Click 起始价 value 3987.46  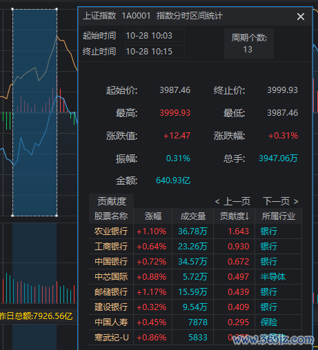click(x=175, y=90)
